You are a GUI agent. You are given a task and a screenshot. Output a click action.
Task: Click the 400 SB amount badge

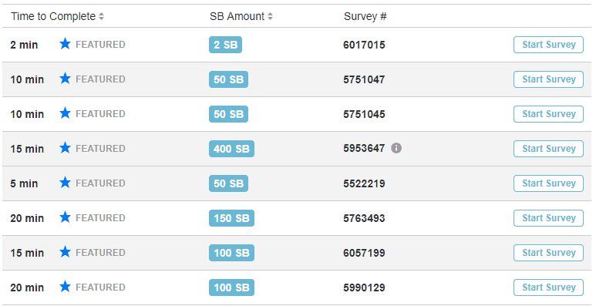[x=231, y=149]
